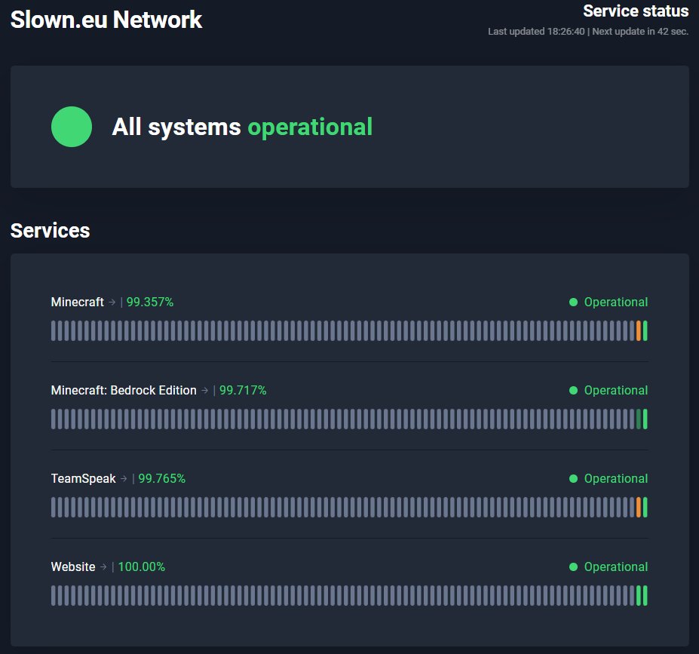Select the dark green bar in Bedrock Edition row
Image resolution: width=699 pixels, height=654 pixels.
click(639, 419)
